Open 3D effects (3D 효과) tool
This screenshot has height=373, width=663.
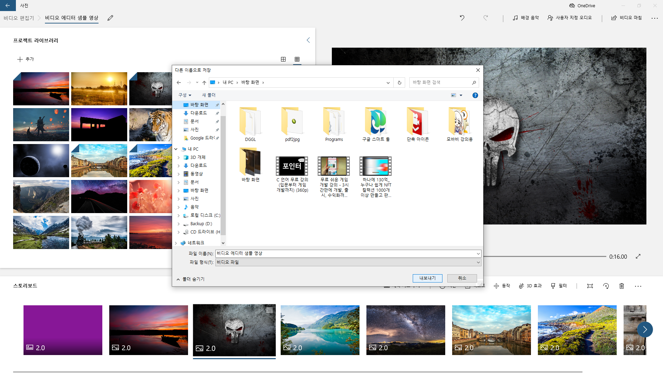530,286
